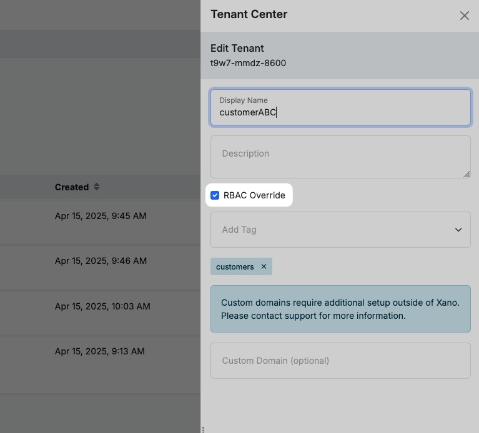Click the tenant ID t9w7-mmdz-8600
This screenshot has height=433, width=479.
[248, 63]
